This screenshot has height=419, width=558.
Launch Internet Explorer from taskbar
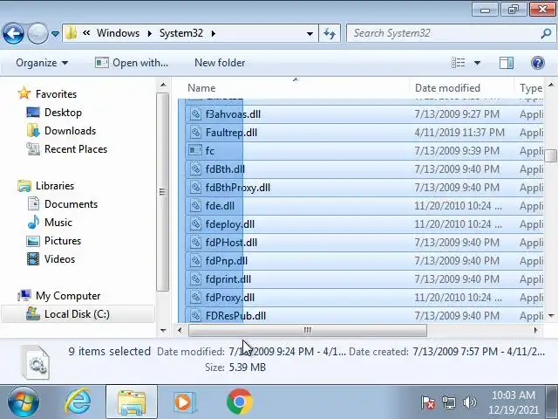tap(78, 402)
